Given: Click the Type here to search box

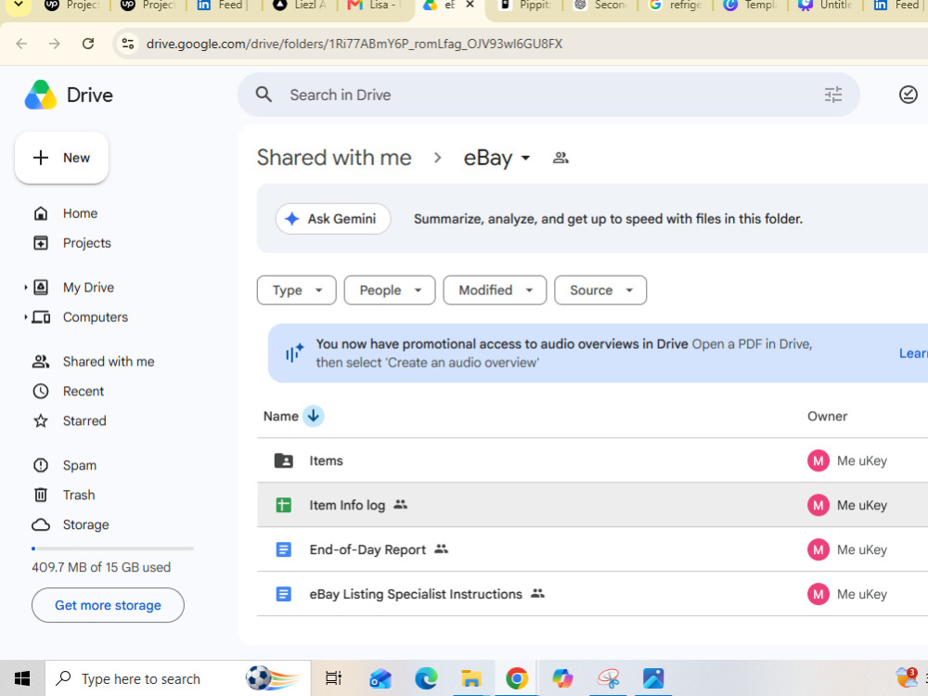Looking at the screenshot, I should coord(178,678).
